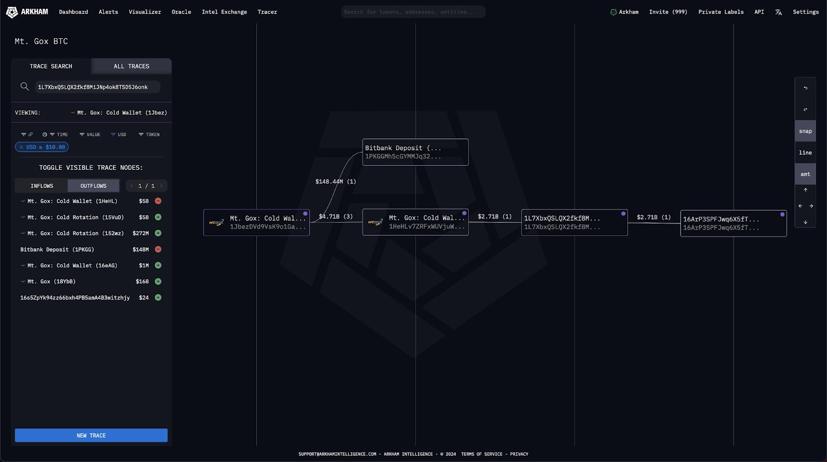Click the undo arrow in canvas toolbar

coord(805,88)
